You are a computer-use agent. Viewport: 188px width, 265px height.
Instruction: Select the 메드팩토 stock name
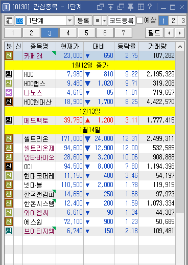pos(36,120)
